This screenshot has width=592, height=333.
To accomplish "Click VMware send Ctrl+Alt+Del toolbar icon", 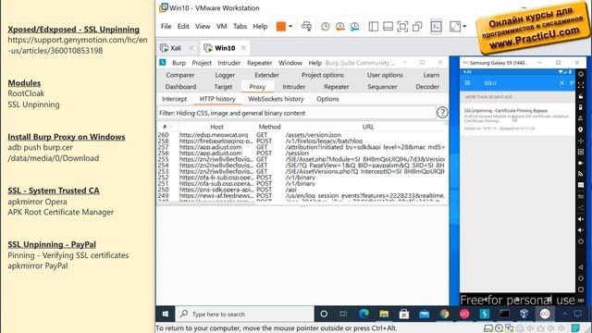I will tap(306, 27).
